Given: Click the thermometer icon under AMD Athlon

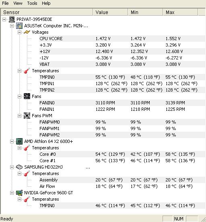Looking at the screenshot, I should tap(27, 148).
